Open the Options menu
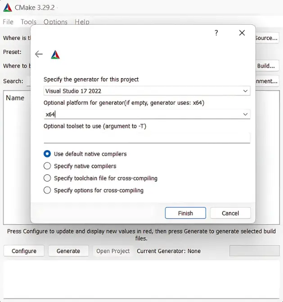This screenshot has height=302, width=283. click(55, 22)
